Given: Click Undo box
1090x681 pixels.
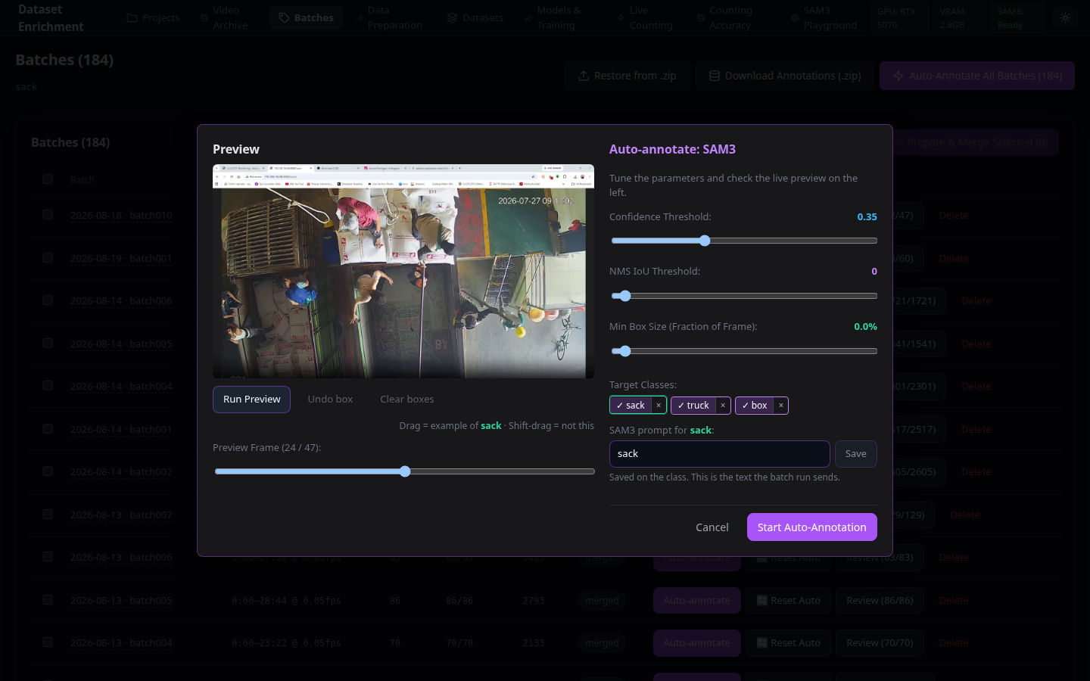Looking at the screenshot, I should point(330,400).
